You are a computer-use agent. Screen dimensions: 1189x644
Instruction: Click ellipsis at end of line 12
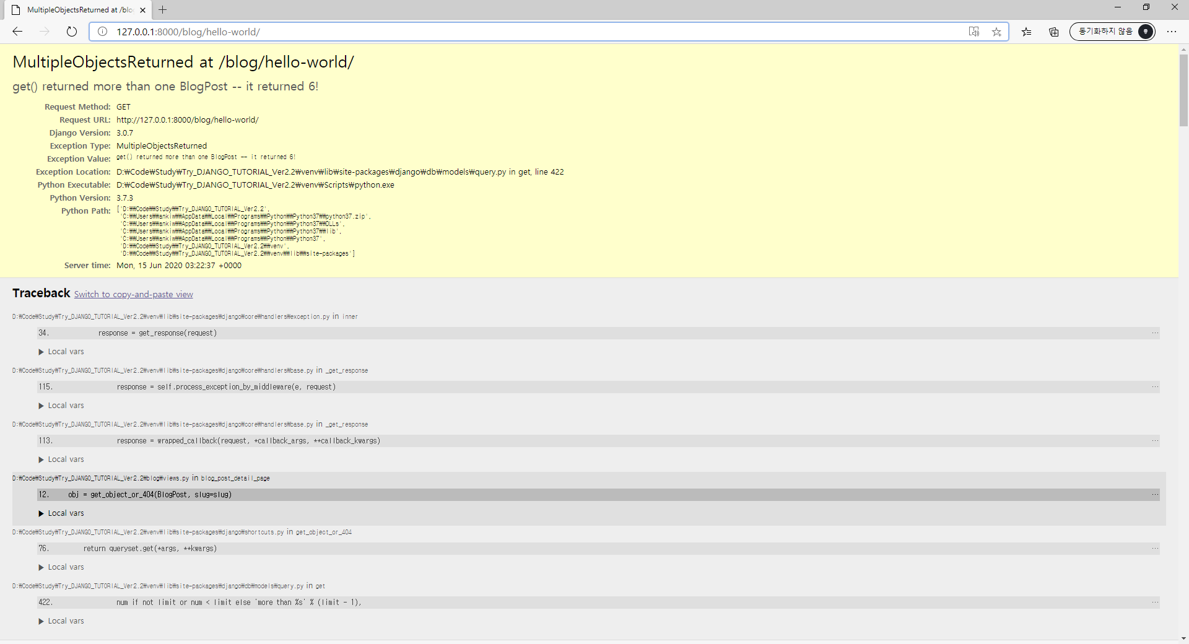pyautogui.click(x=1155, y=495)
